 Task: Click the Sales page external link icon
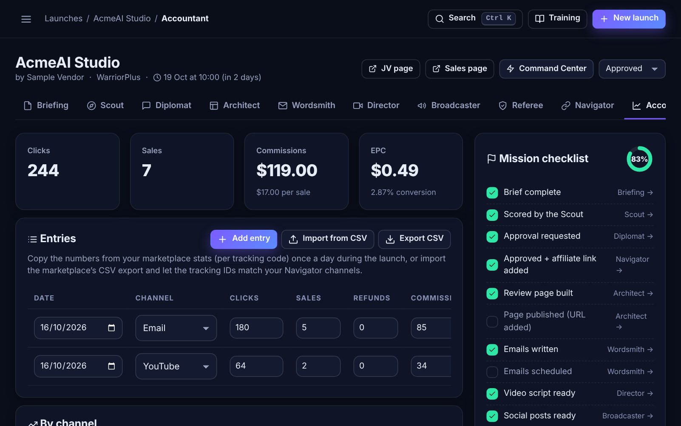pyautogui.click(x=436, y=69)
